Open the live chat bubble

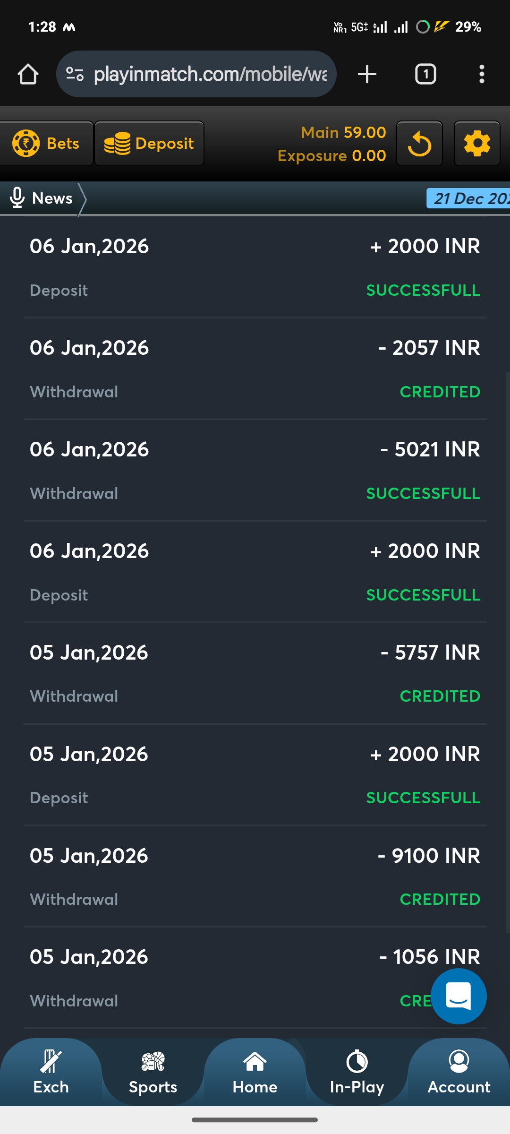459,996
